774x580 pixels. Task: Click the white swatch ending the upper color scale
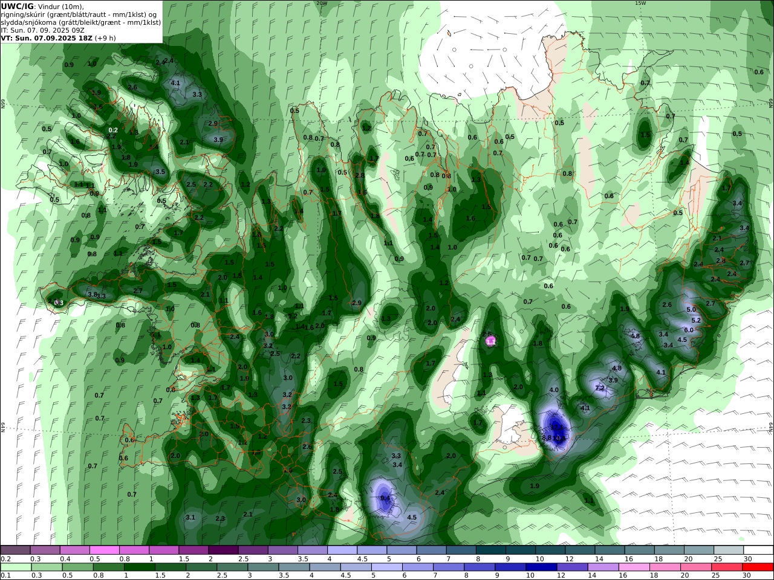point(758,550)
